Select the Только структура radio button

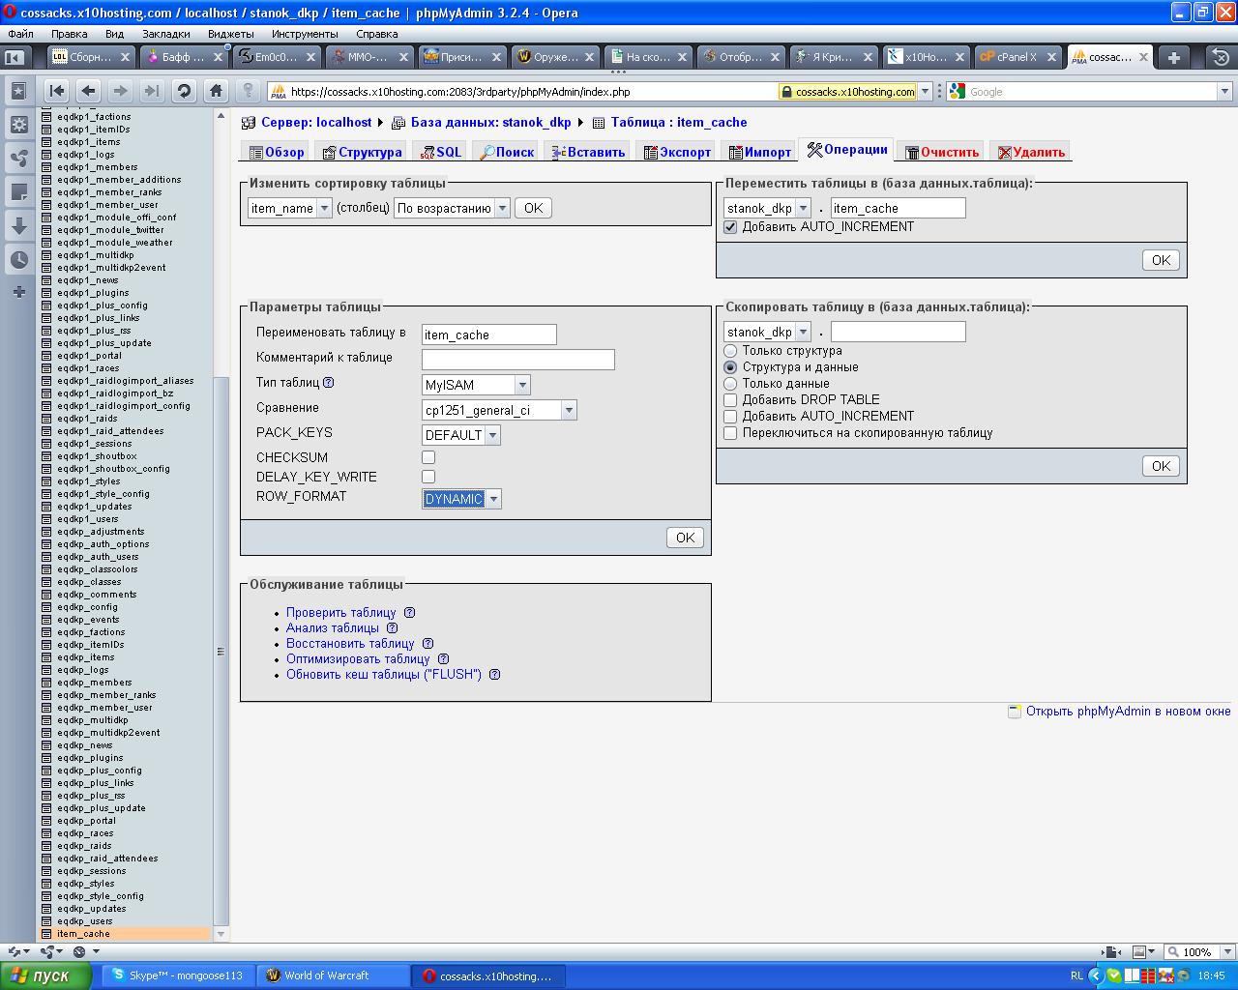tap(730, 351)
